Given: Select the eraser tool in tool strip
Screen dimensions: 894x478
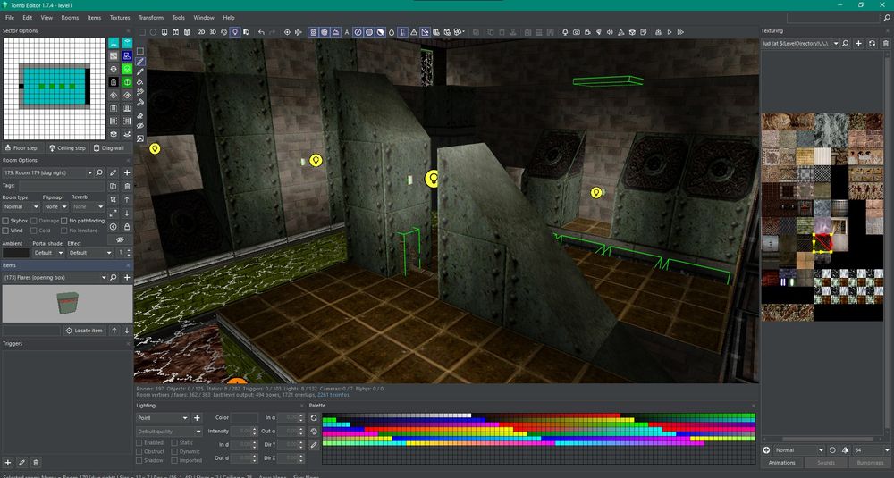Looking at the screenshot, I should coord(140,115).
